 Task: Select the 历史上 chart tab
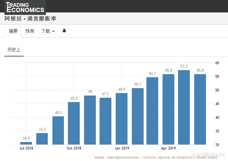click(x=14, y=50)
